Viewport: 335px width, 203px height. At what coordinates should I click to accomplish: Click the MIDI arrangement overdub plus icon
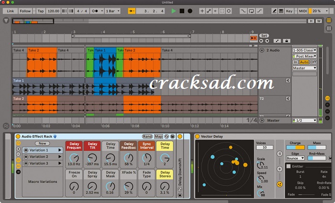202,11
